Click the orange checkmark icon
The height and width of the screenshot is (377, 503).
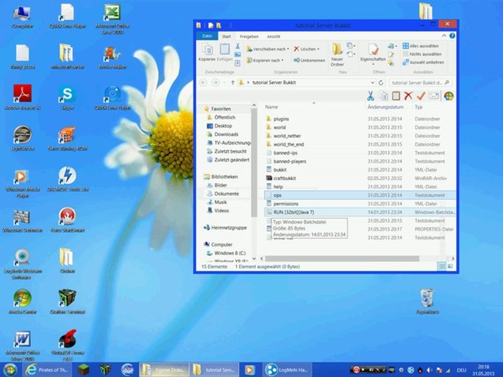(x=421, y=96)
